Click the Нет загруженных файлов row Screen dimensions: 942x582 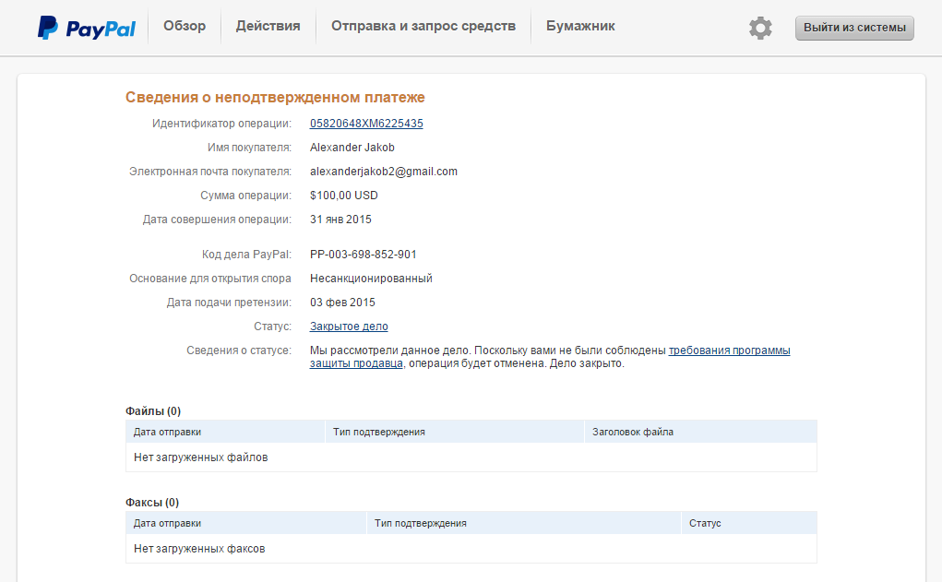pyautogui.click(x=471, y=457)
